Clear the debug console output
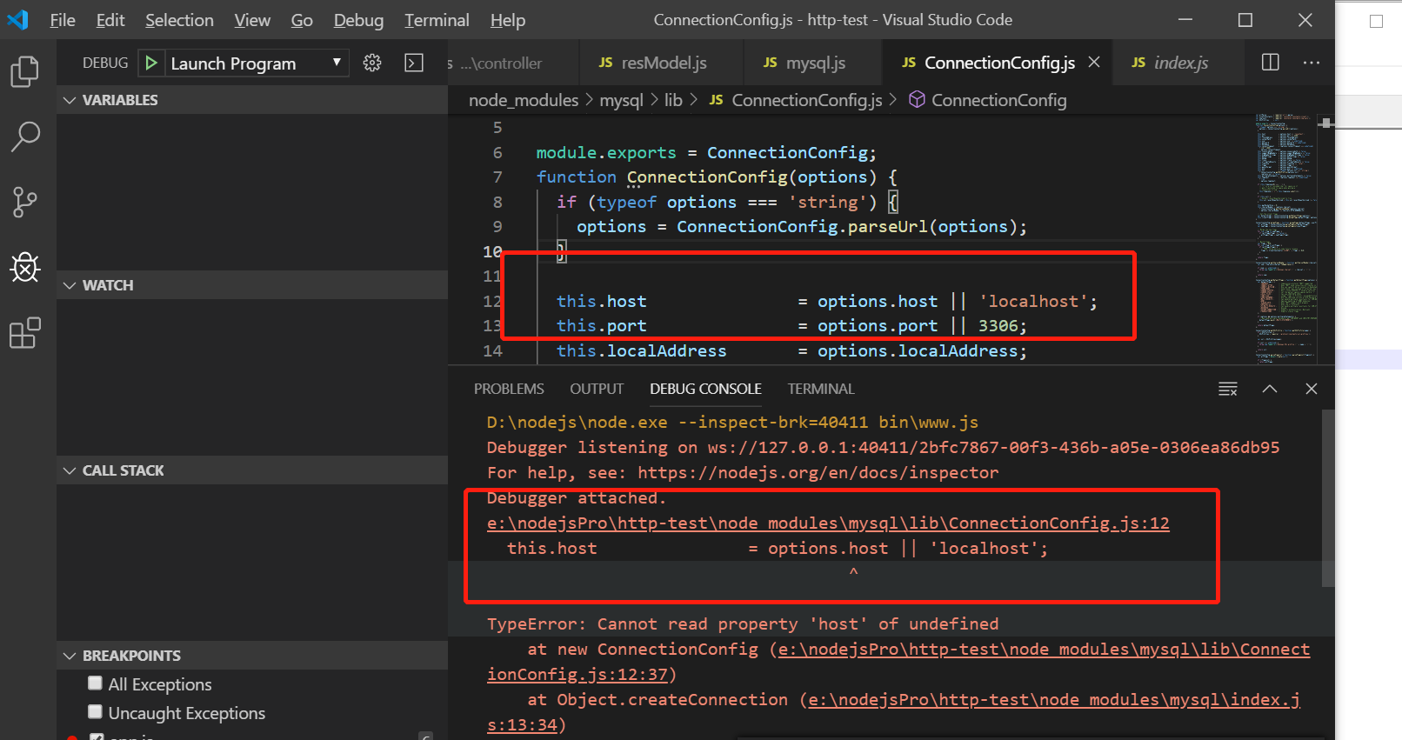The width and height of the screenshot is (1402, 740). click(1228, 389)
